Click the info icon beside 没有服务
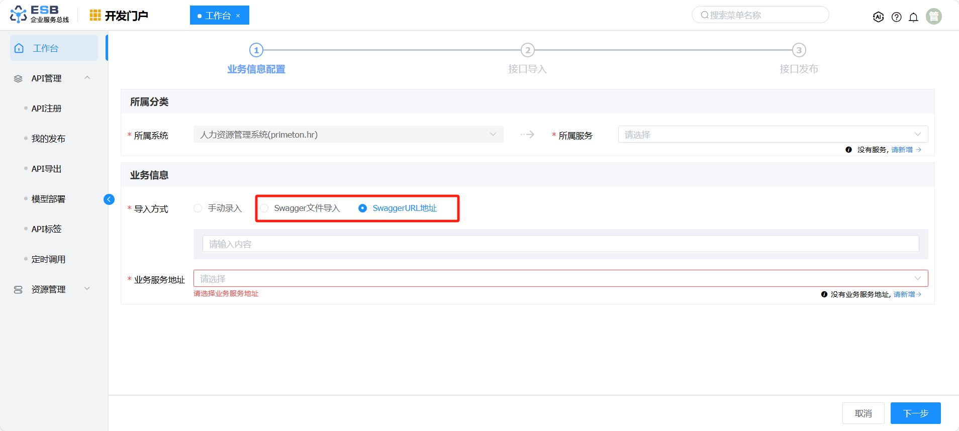The height and width of the screenshot is (431, 959). coord(848,150)
